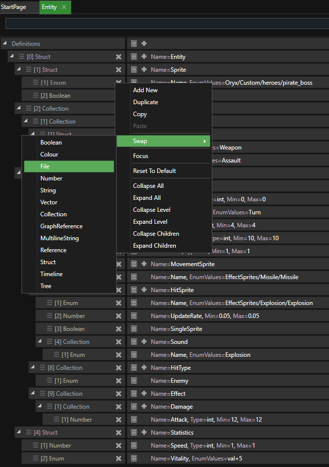Click Reset To Default menu entry
This screenshot has width=329, height=467.
point(155,171)
